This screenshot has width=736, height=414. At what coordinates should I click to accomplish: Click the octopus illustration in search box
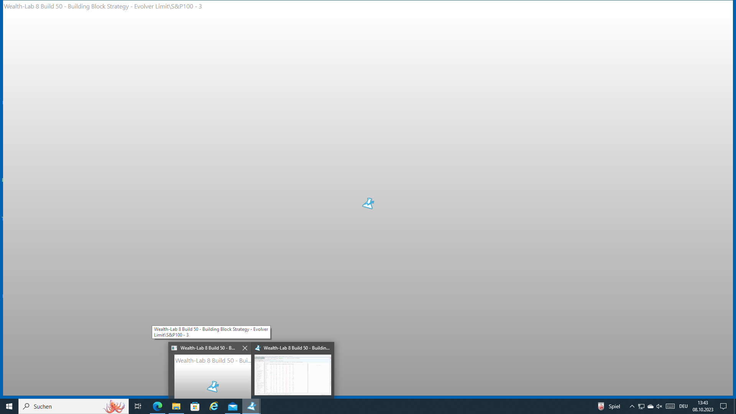pyautogui.click(x=114, y=406)
